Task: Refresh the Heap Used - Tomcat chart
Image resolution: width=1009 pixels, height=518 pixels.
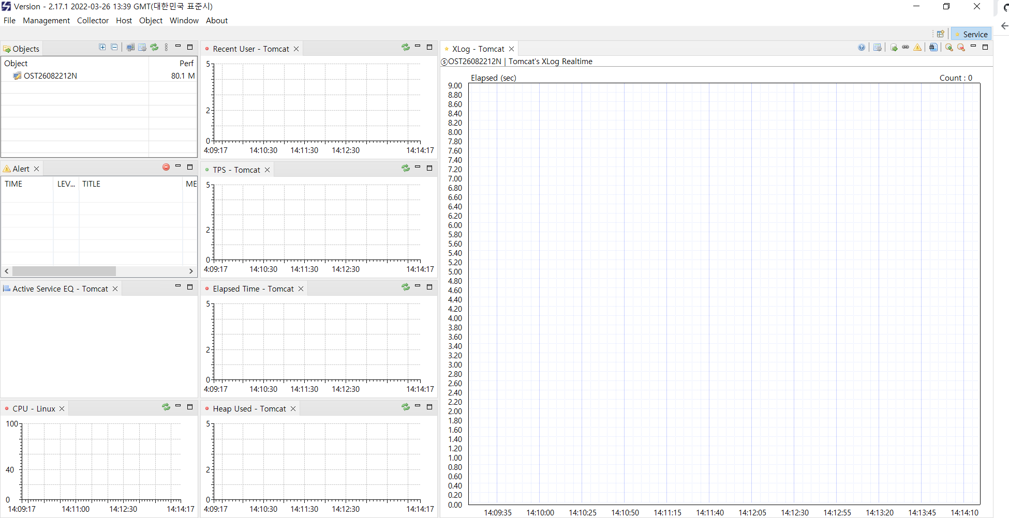Action: point(406,407)
